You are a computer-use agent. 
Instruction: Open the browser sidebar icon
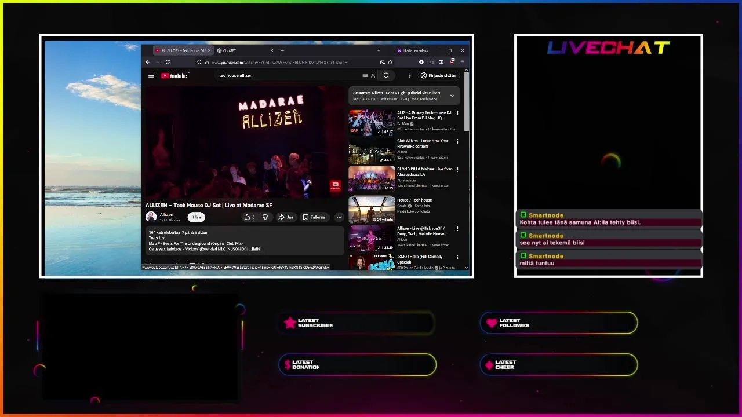tap(441, 62)
